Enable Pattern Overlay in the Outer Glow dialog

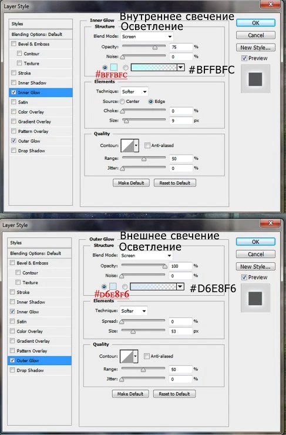click(x=12, y=351)
